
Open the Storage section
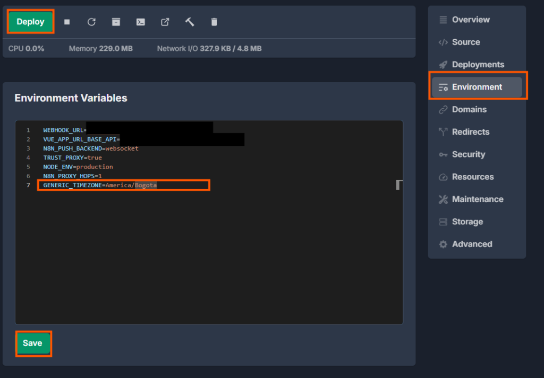click(467, 222)
